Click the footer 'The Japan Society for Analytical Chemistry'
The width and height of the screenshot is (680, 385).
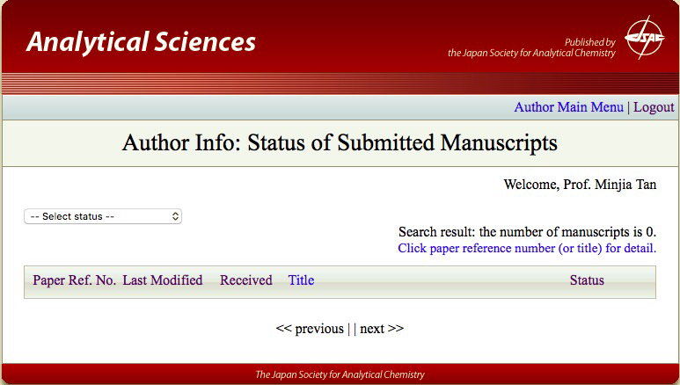click(340, 374)
